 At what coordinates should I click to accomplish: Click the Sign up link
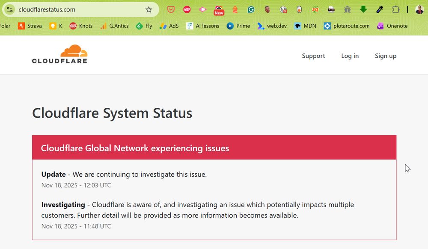tap(385, 56)
